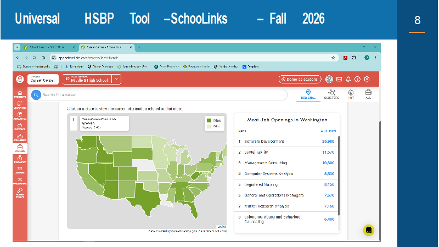Switch to the Hot careers tab
Image resolution: width=439 pixels, height=247 pixels.
[x=351, y=94]
